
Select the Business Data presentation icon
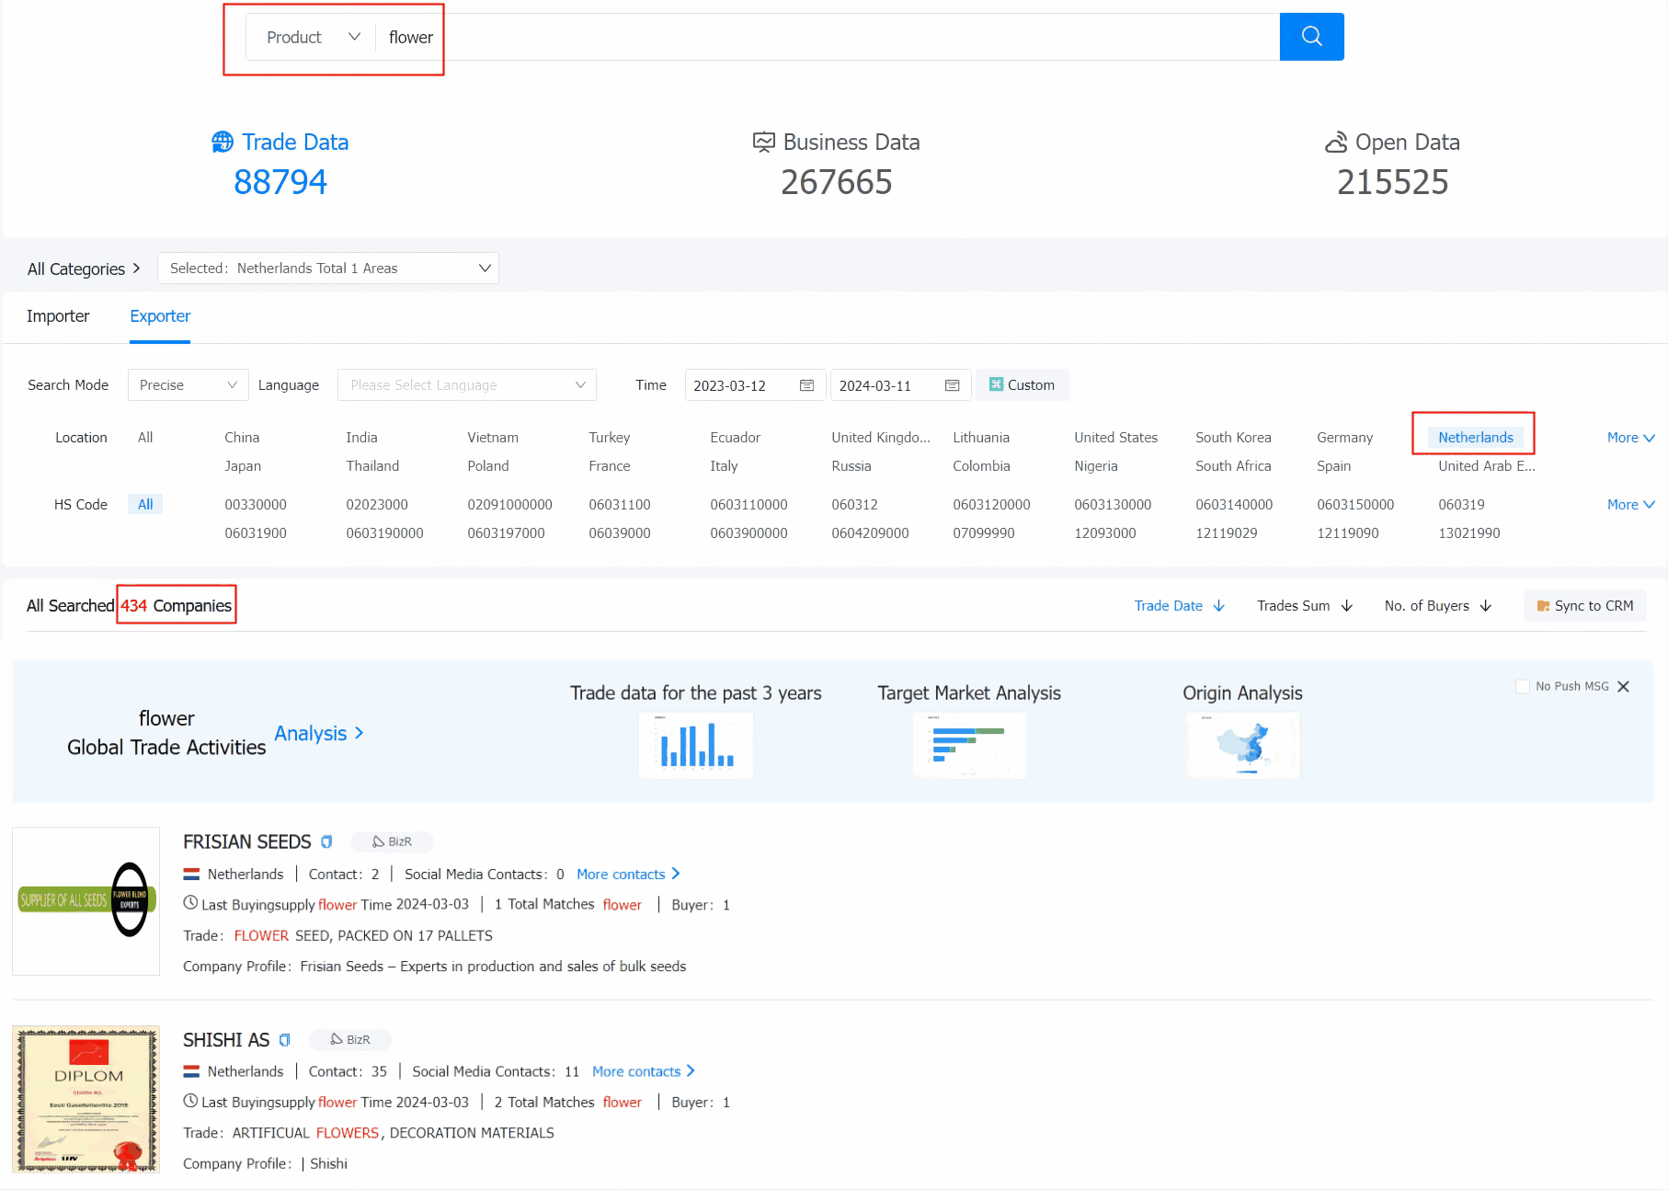click(x=763, y=142)
